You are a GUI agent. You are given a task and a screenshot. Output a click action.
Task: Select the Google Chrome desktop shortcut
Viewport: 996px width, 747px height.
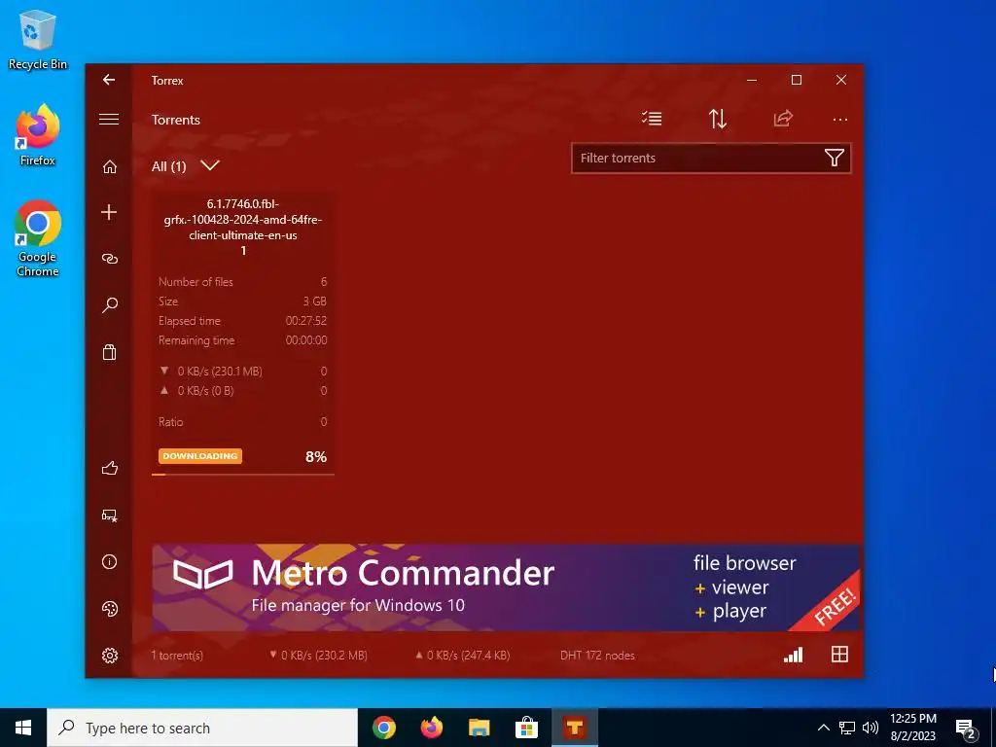tap(38, 238)
